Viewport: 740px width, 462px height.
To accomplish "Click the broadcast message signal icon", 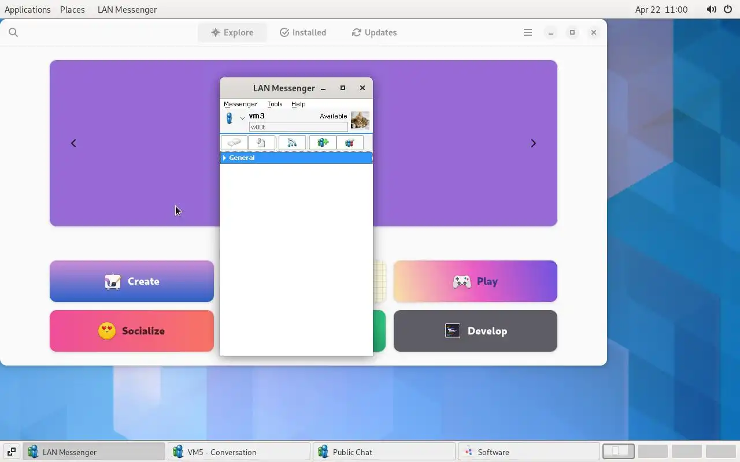I will [x=292, y=143].
